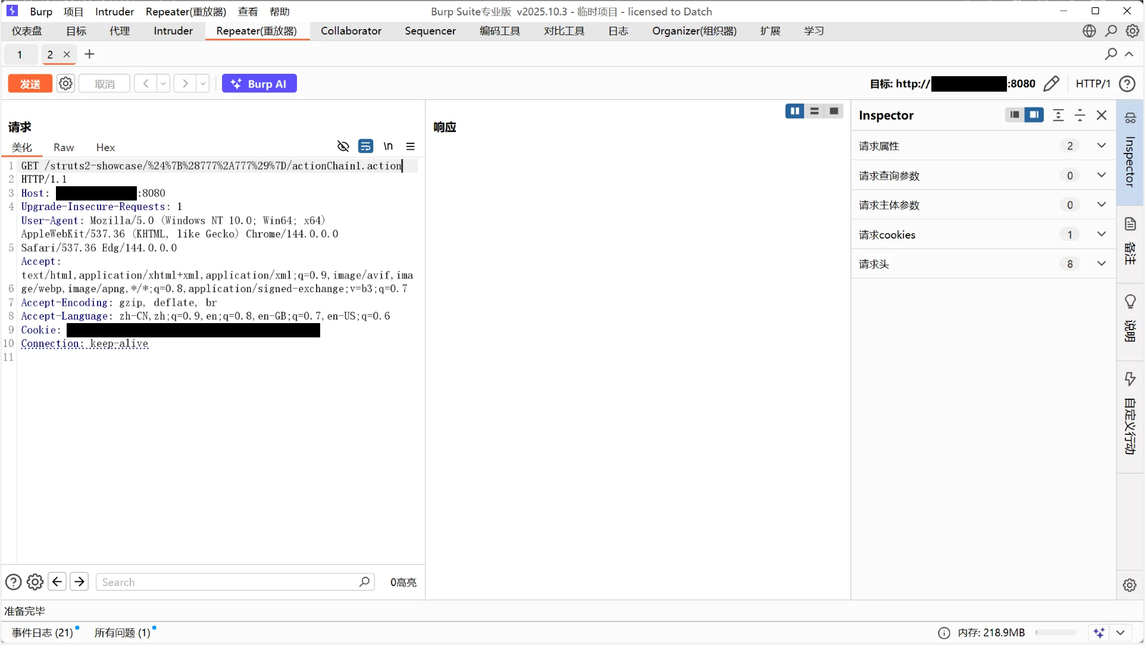The width and height of the screenshot is (1145, 645).
Task: Jump to next search match arrow
Action: click(x=79, y=581)
